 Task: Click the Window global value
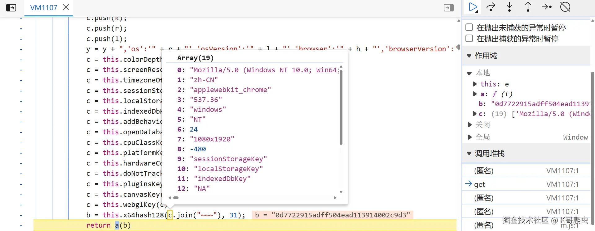pyautogui.click(x=575, y=137)
